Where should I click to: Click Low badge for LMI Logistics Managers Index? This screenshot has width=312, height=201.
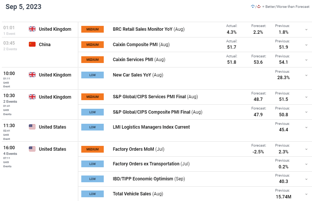click(x=93, y=127)
